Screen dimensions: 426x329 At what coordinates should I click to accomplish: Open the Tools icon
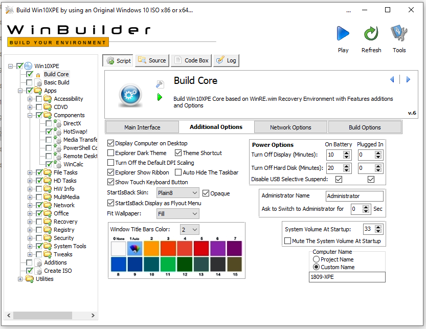(x=399, y=33)
